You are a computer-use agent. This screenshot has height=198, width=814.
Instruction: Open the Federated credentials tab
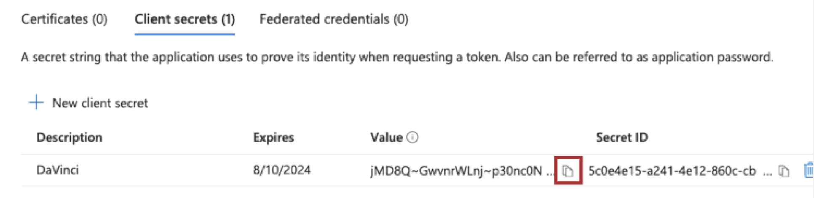(334, 19)
